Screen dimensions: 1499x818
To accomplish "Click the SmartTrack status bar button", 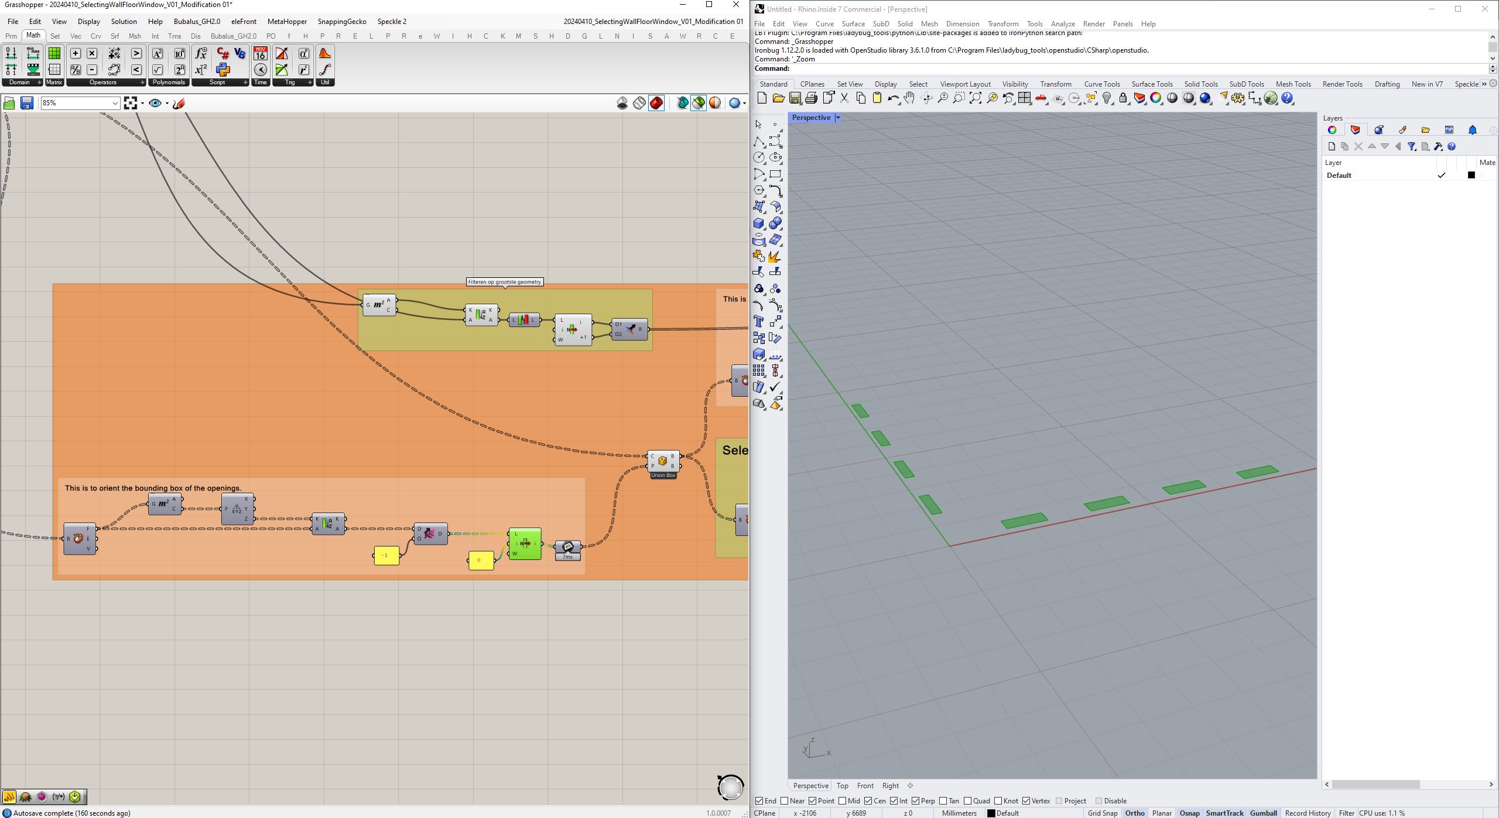I will click(1224, 813).
